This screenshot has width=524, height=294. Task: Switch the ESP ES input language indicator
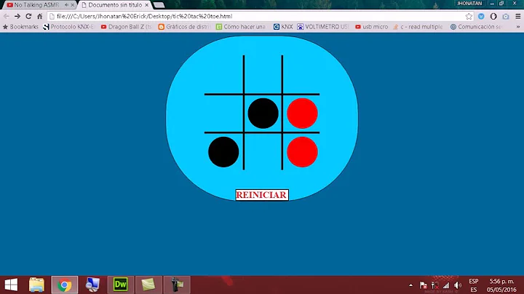pyautogui.click(x=474, y=285)
